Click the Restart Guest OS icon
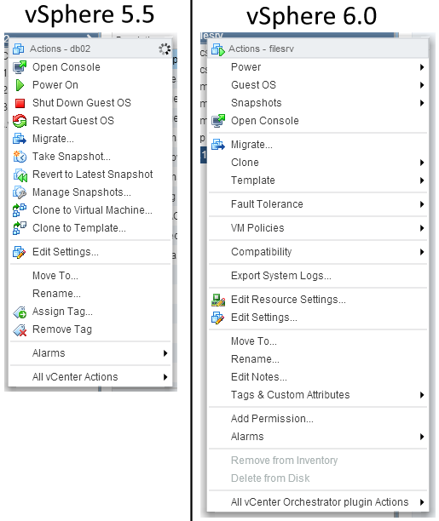 (x=20, y=121)
